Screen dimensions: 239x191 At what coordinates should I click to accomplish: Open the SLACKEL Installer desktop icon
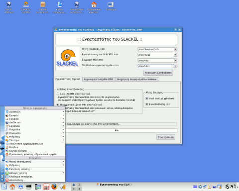point(25,7)
